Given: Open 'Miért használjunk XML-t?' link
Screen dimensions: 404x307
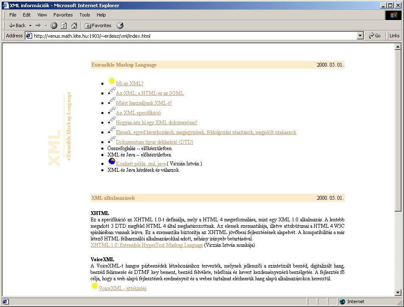Looking at the screenshot, I should pos(144,103).
